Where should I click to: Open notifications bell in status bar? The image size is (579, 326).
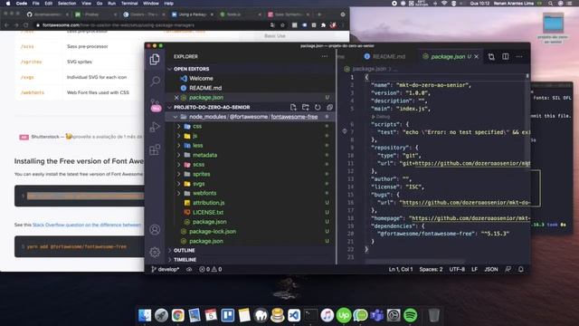pyautogui.click(x=521, y=269)
